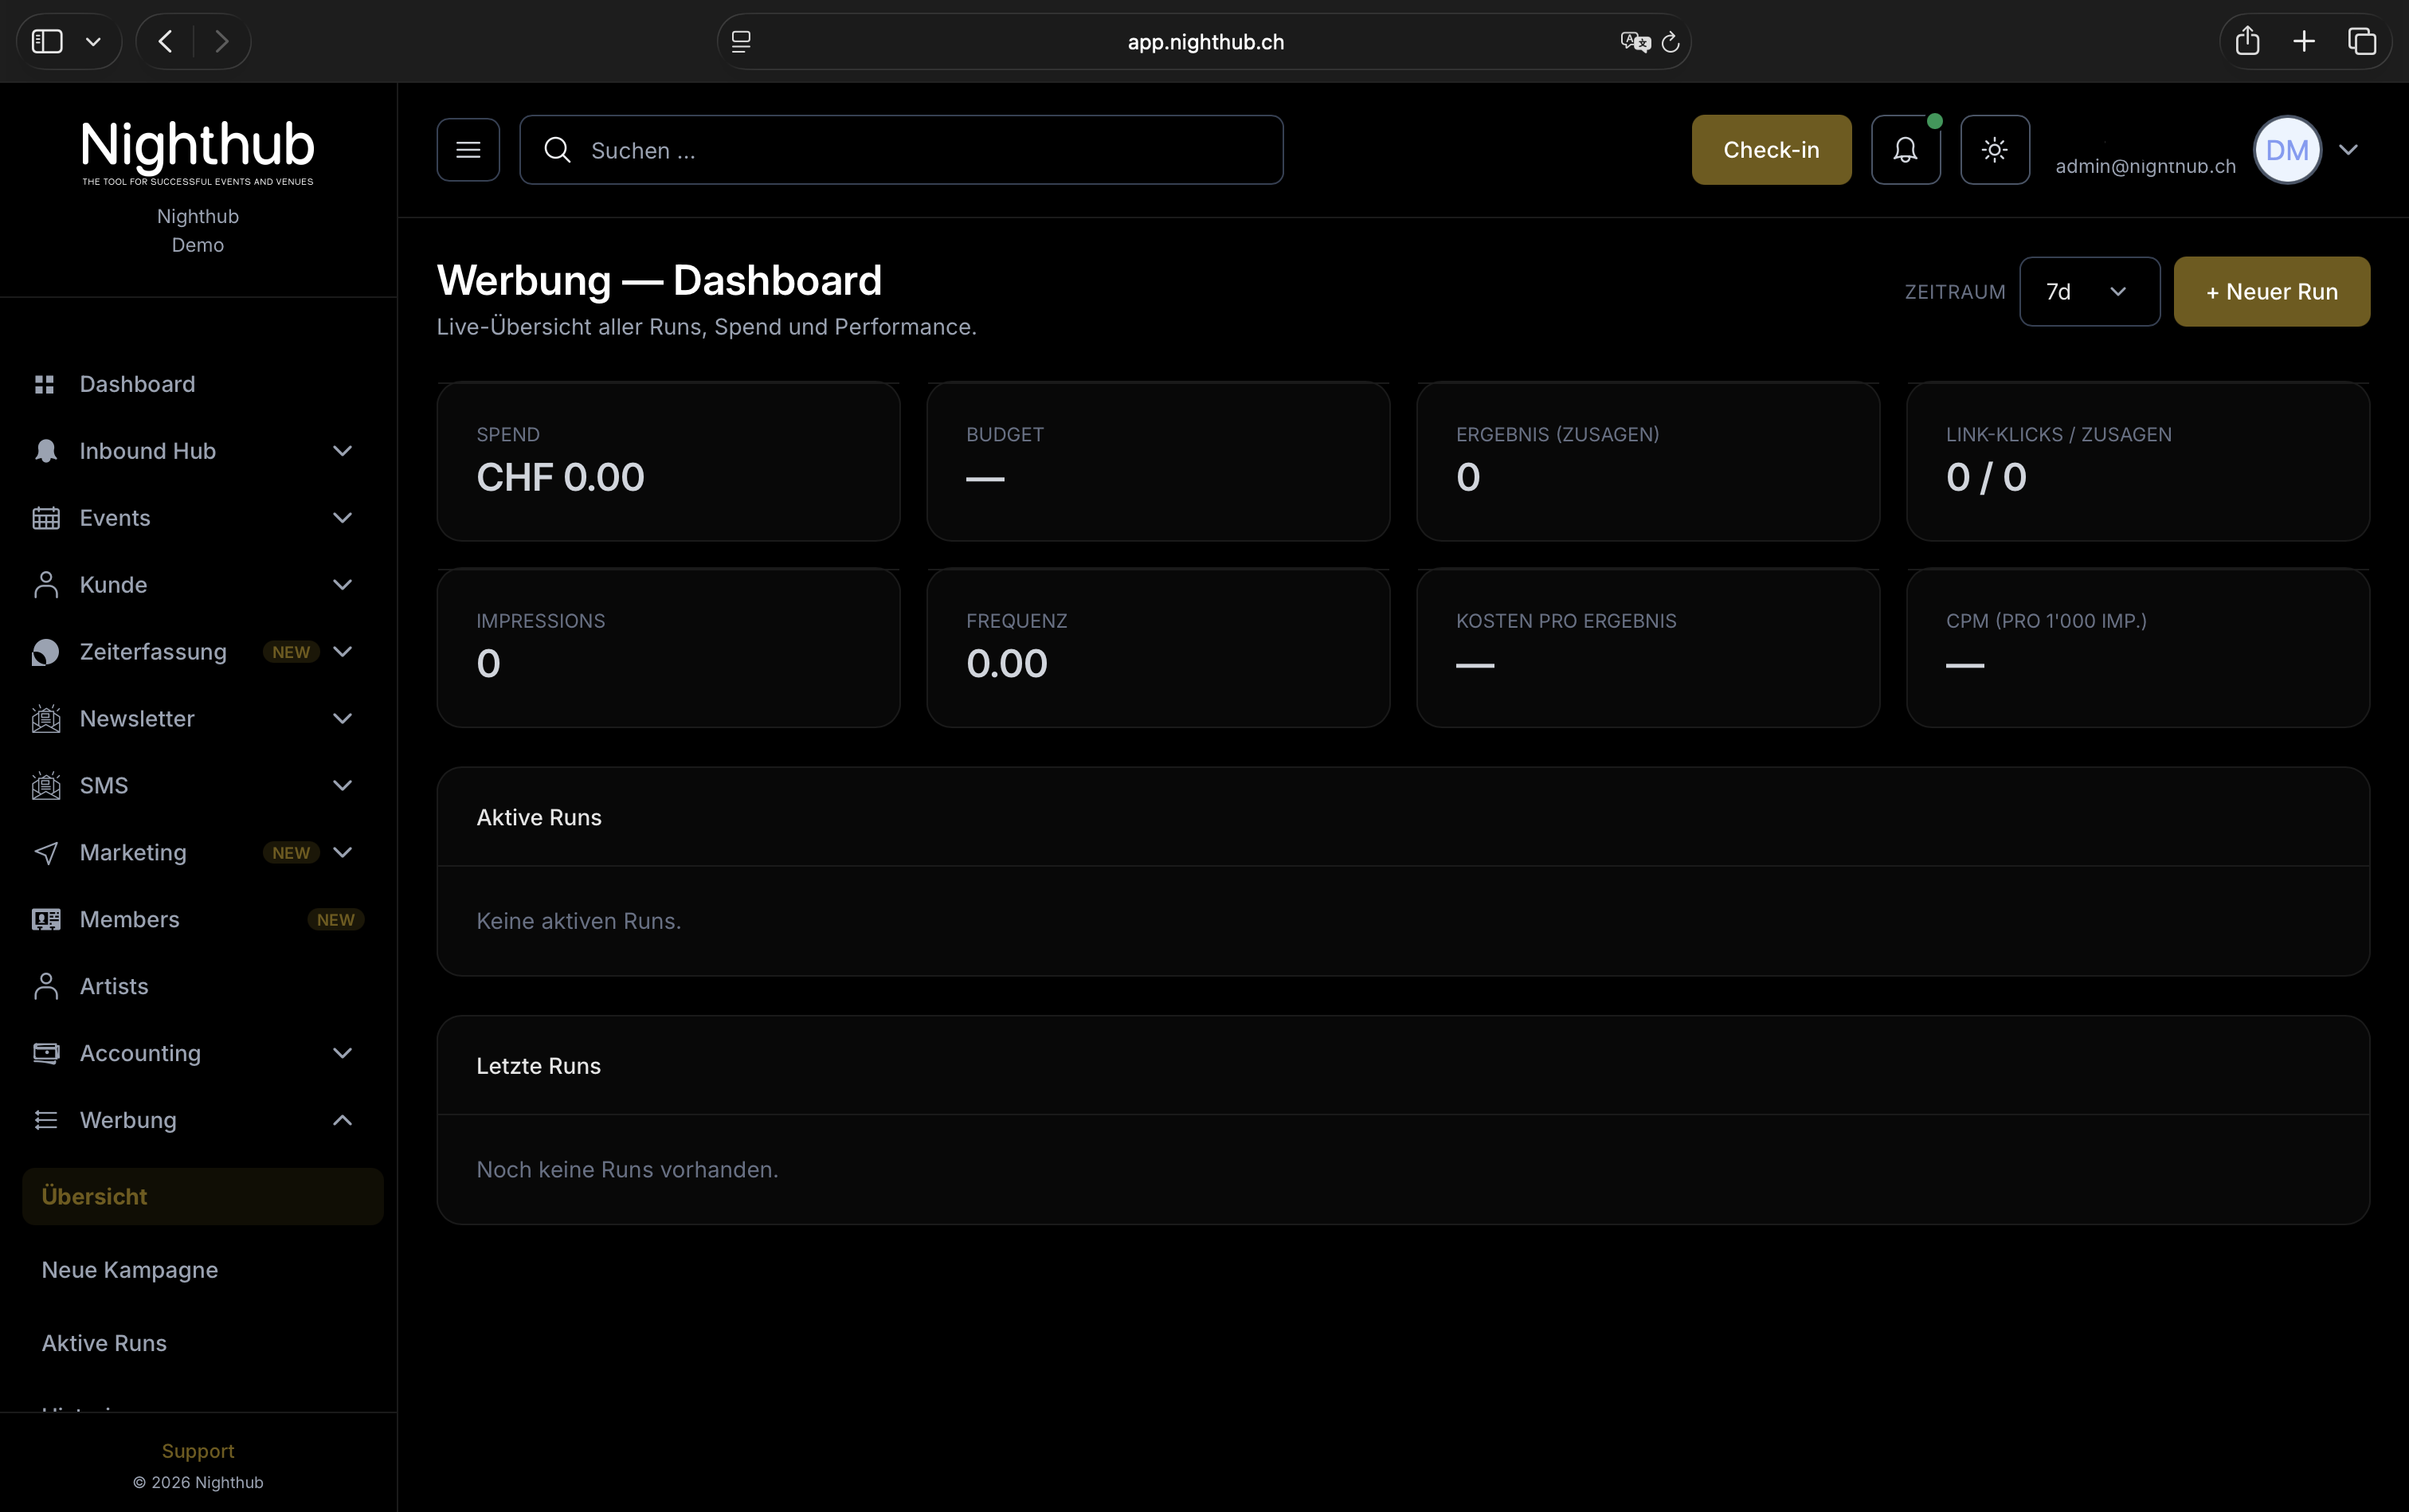
Task: Click the magnifier icon in the search field
Action: pyautogui.click(x=557, y=150)
